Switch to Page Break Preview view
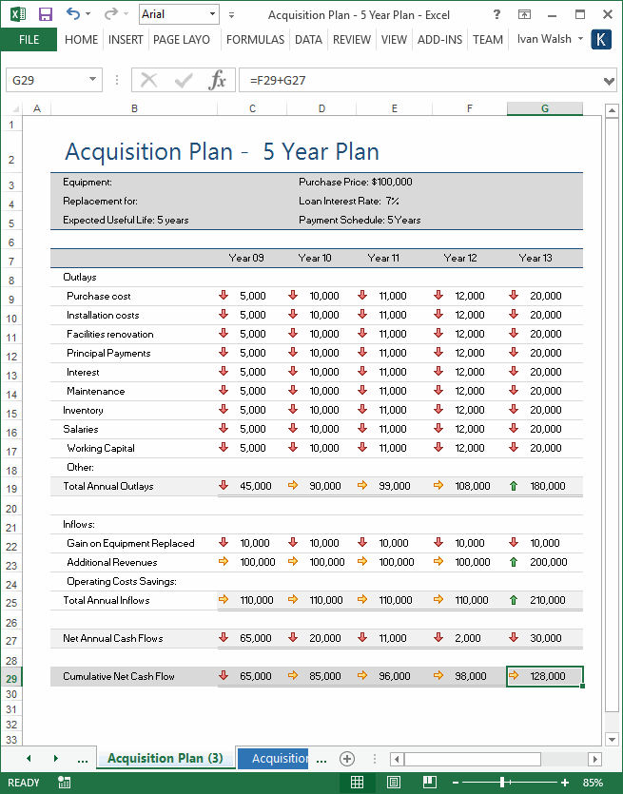This screenshot has height=794, width=623. pyautogui.click(x=426, y=781)
